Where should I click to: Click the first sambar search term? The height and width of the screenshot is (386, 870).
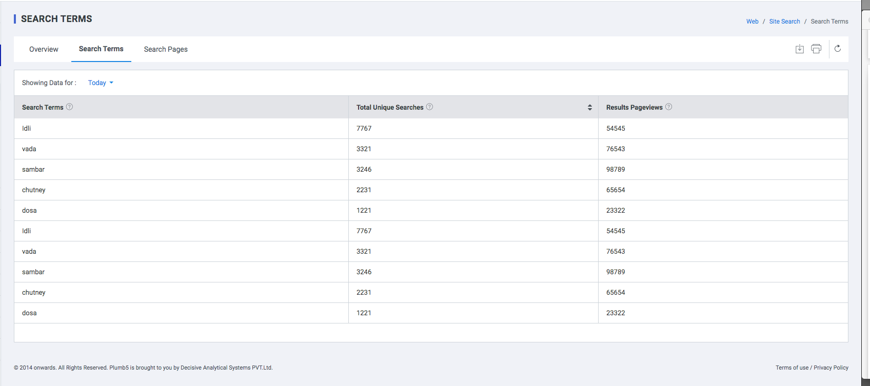click(x=33, y=169)
